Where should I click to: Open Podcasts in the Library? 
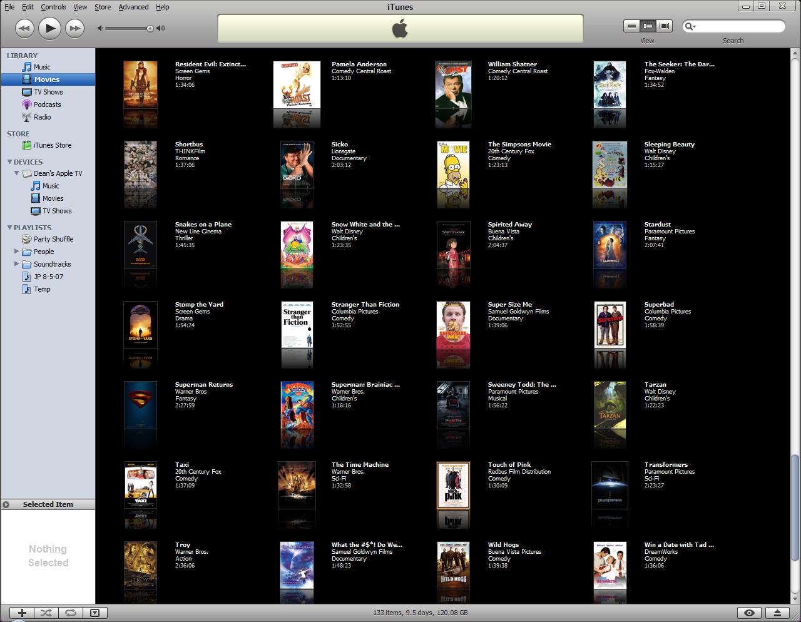(x=48, y=105)
